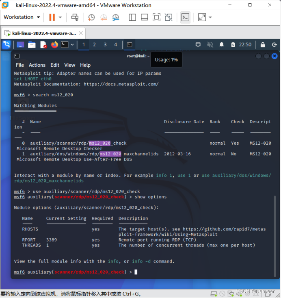Click the RHOSTS option row name

[30, 229]
